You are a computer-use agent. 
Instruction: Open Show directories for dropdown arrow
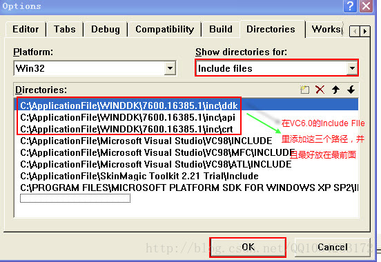pyautogui.click(x=352, y=68)
